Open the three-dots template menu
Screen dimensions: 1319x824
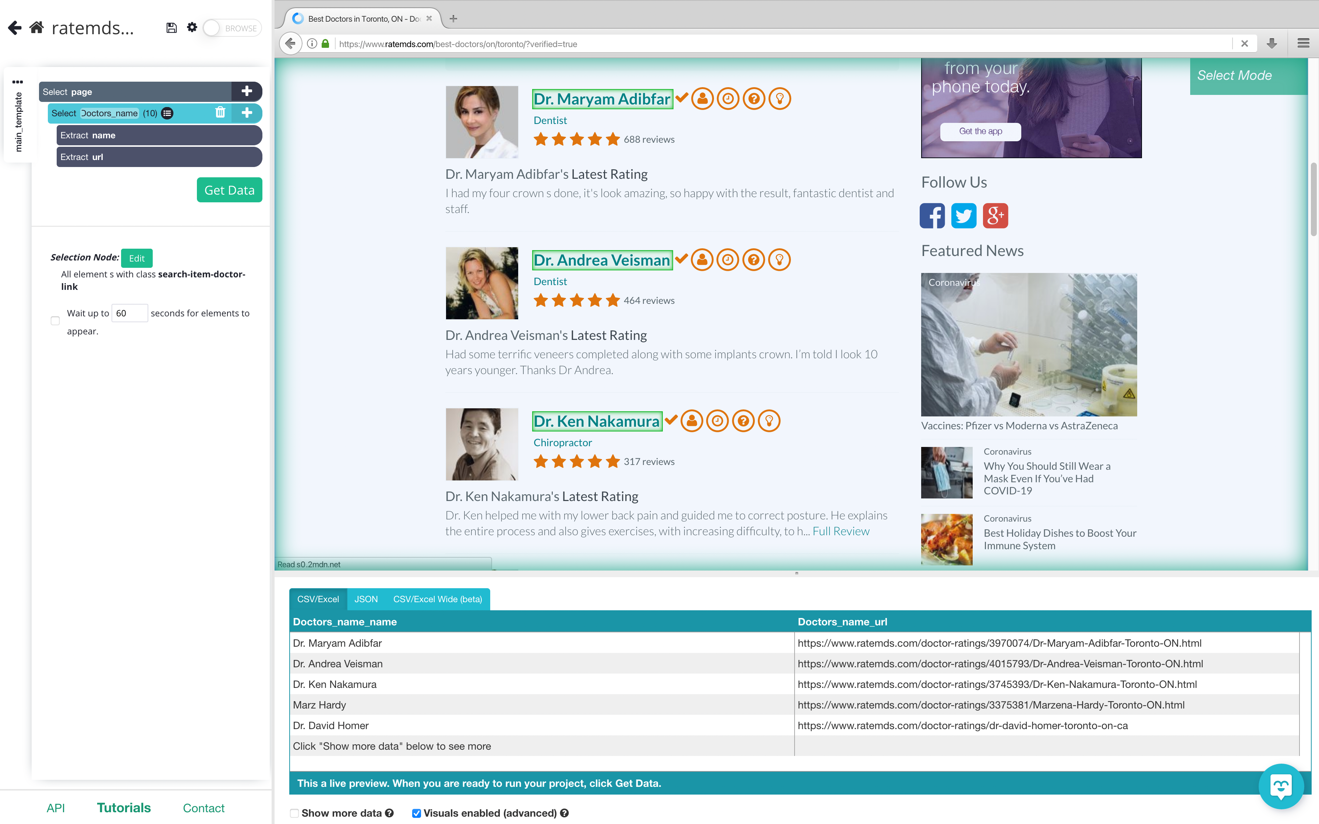pyautogui.click(x=17, y=82)
